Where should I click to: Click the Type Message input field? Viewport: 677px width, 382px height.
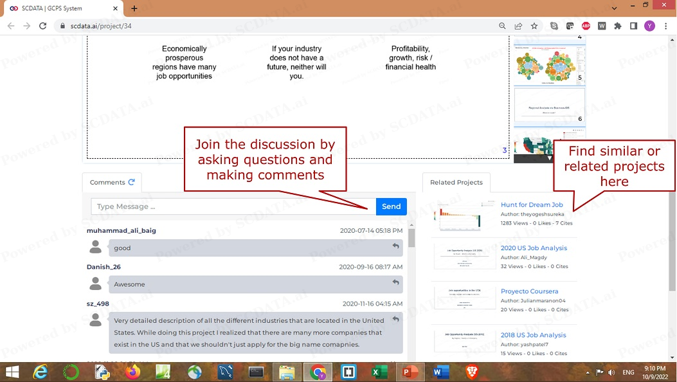[x=233, y=206]
